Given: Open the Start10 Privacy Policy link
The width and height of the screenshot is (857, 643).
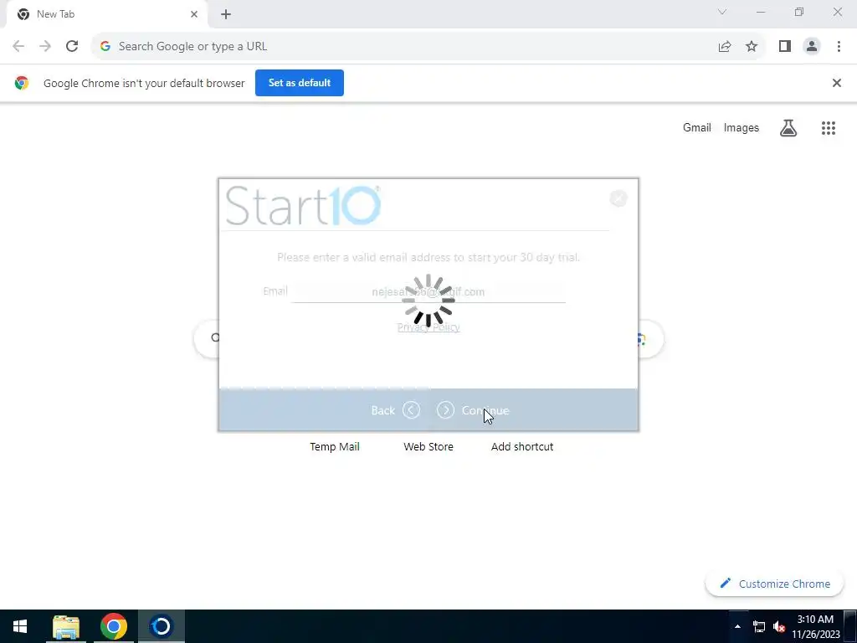Looking at the screenshot, I should (428, 327).
